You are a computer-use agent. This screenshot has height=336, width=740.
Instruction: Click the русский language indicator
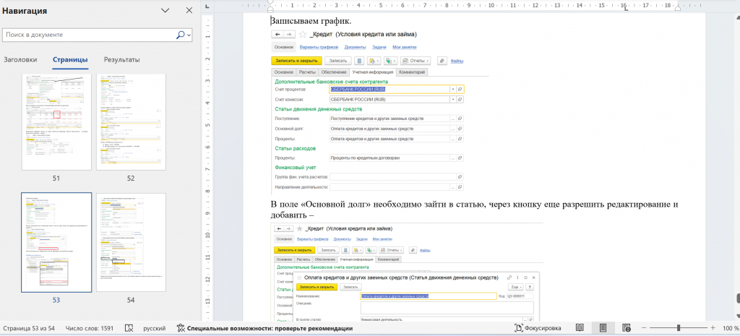(x=154, y=328)
